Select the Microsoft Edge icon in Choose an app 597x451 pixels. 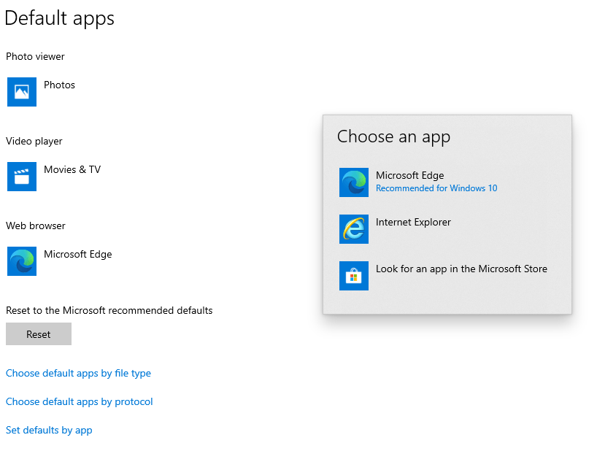354,182
